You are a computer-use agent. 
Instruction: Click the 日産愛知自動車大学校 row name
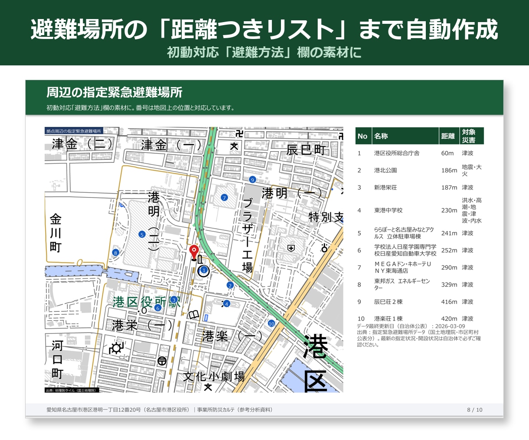tap(405, 250)
